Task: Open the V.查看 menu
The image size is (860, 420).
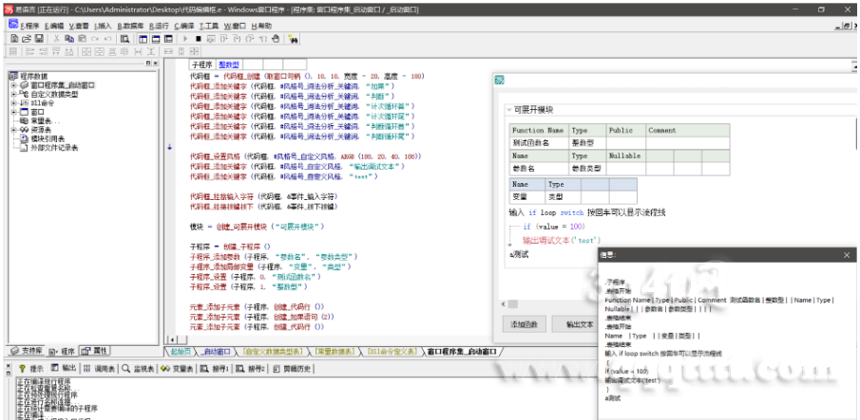Action: pos(79,26)
